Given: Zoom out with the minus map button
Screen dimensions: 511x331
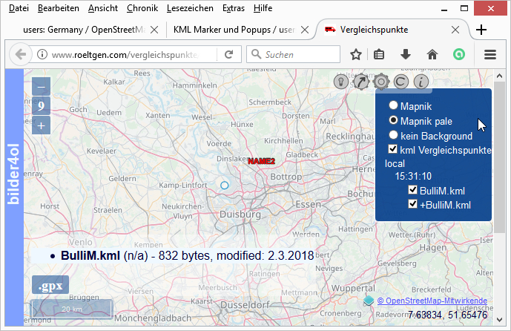Looking at the screenshot, I should 41,87.
